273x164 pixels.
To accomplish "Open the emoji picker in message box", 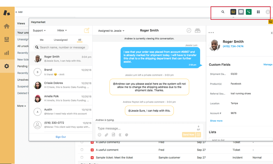I will pos(99,135).
